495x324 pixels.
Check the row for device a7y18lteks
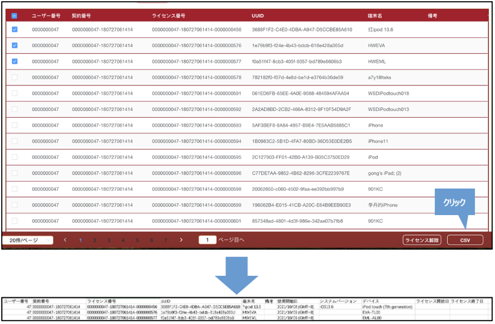point(14,77)
